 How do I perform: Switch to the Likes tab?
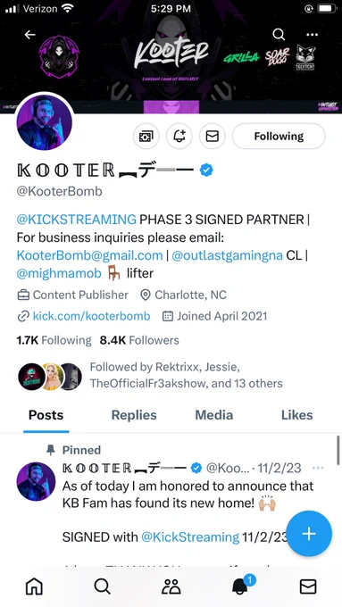(x=297, y=415)
